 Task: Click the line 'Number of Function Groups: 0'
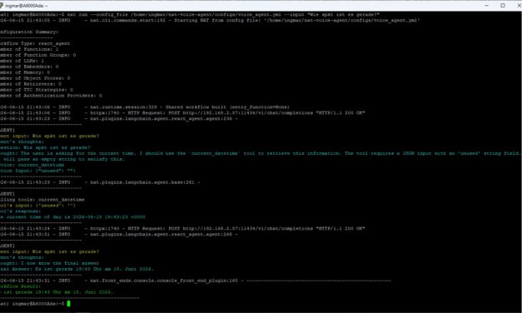[38, 55]
